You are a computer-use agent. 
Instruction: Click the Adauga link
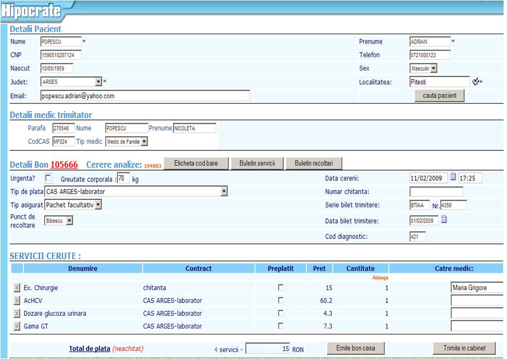pyautogui.click(x=380, y=277)
